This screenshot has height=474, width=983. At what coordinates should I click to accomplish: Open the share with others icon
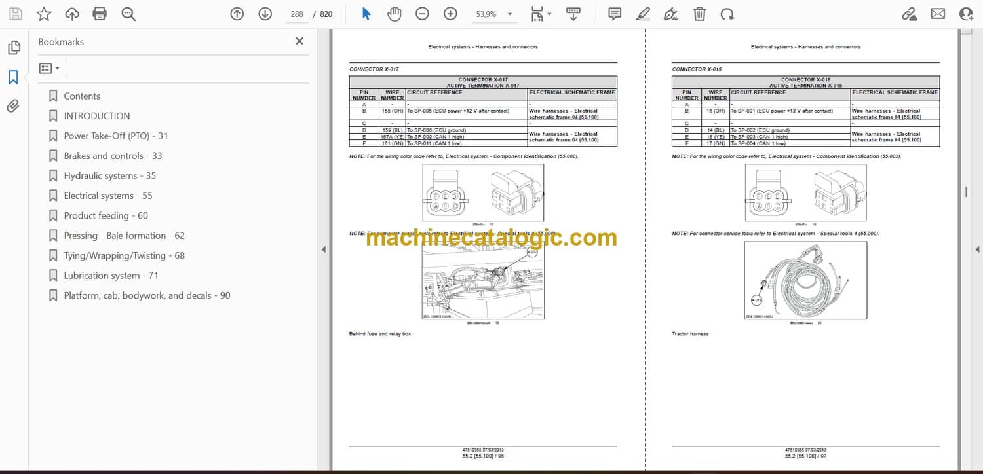966,14
